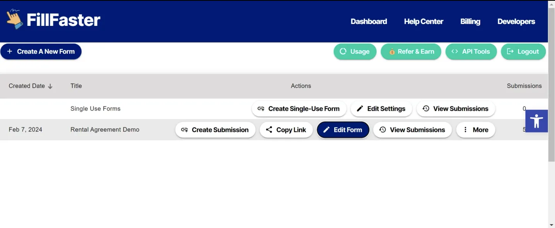Click the FillFaster hand logo icon

click(x=14, y=19)
